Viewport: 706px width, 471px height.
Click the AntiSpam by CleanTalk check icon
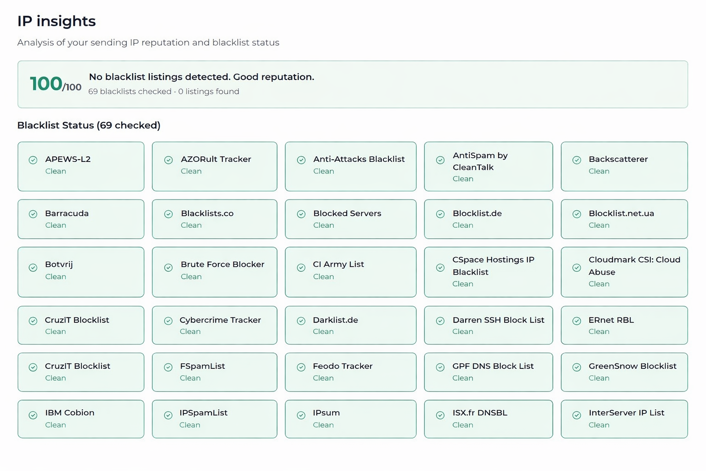[x=440, y=160]
